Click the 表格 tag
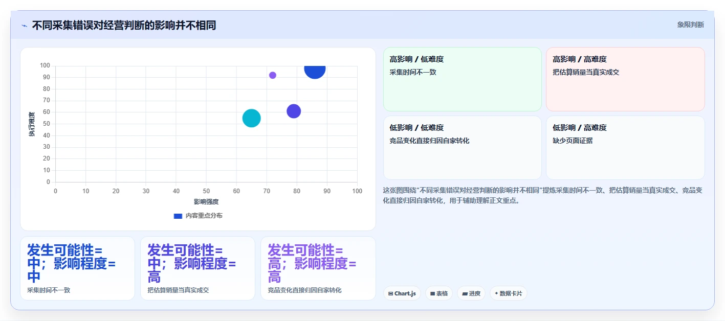725x321 pixels. (x=439, y=293)
